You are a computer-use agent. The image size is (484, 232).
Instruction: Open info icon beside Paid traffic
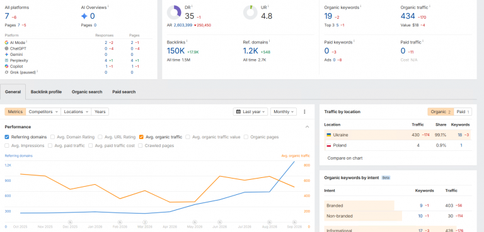point(423,41)
